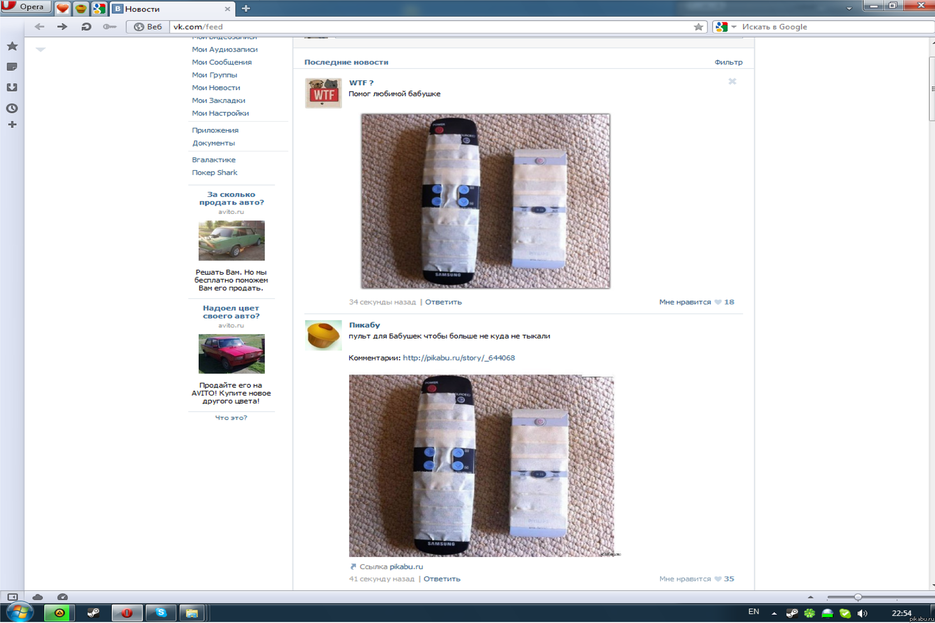Go back using the back arrow
935x623 pixels.
[40, 27]
